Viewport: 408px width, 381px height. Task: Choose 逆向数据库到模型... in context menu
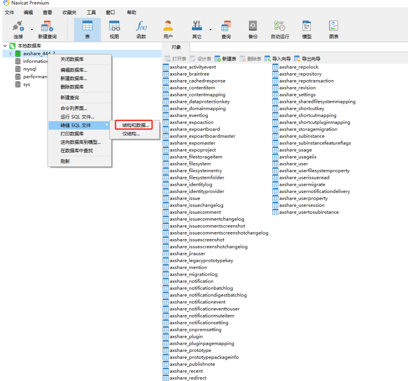click(80, 142)
